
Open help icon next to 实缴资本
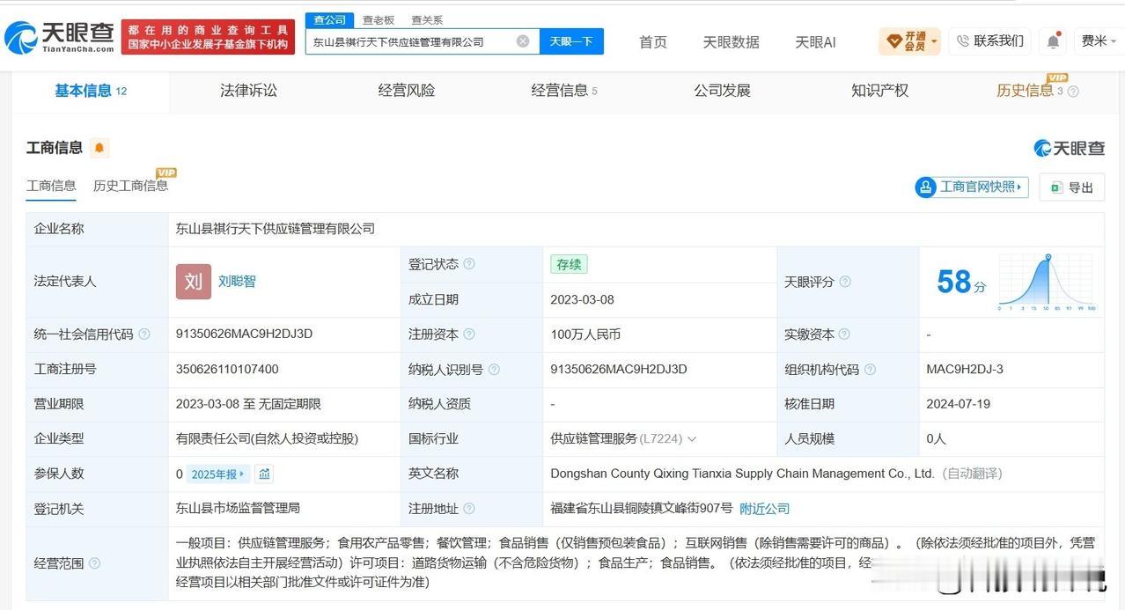844,334
